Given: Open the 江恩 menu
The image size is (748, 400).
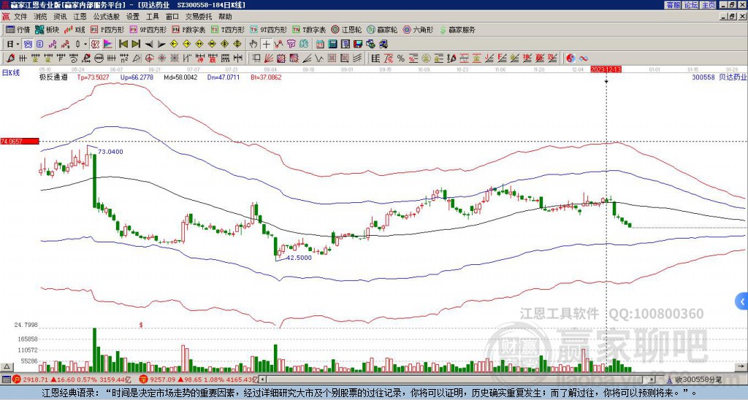Looking at the screenshot, I should coord(80,17).
